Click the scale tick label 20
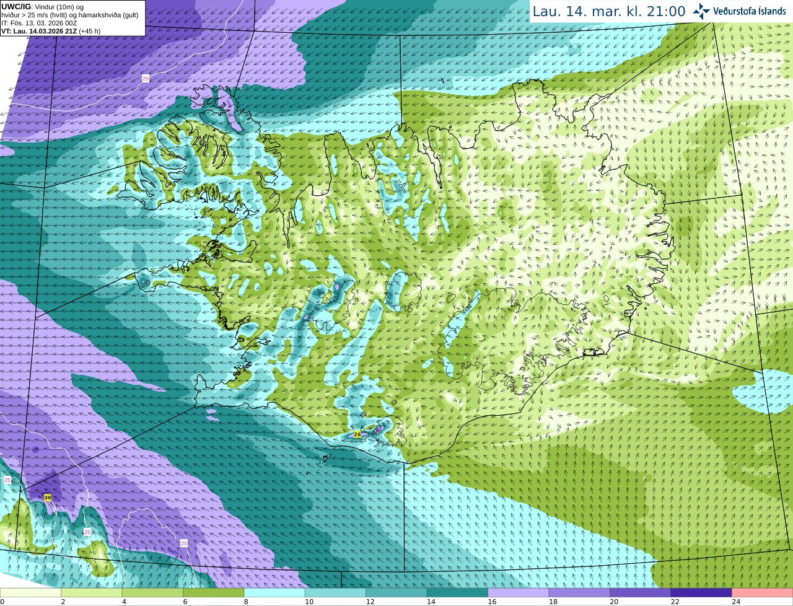 tap(614, 602)
